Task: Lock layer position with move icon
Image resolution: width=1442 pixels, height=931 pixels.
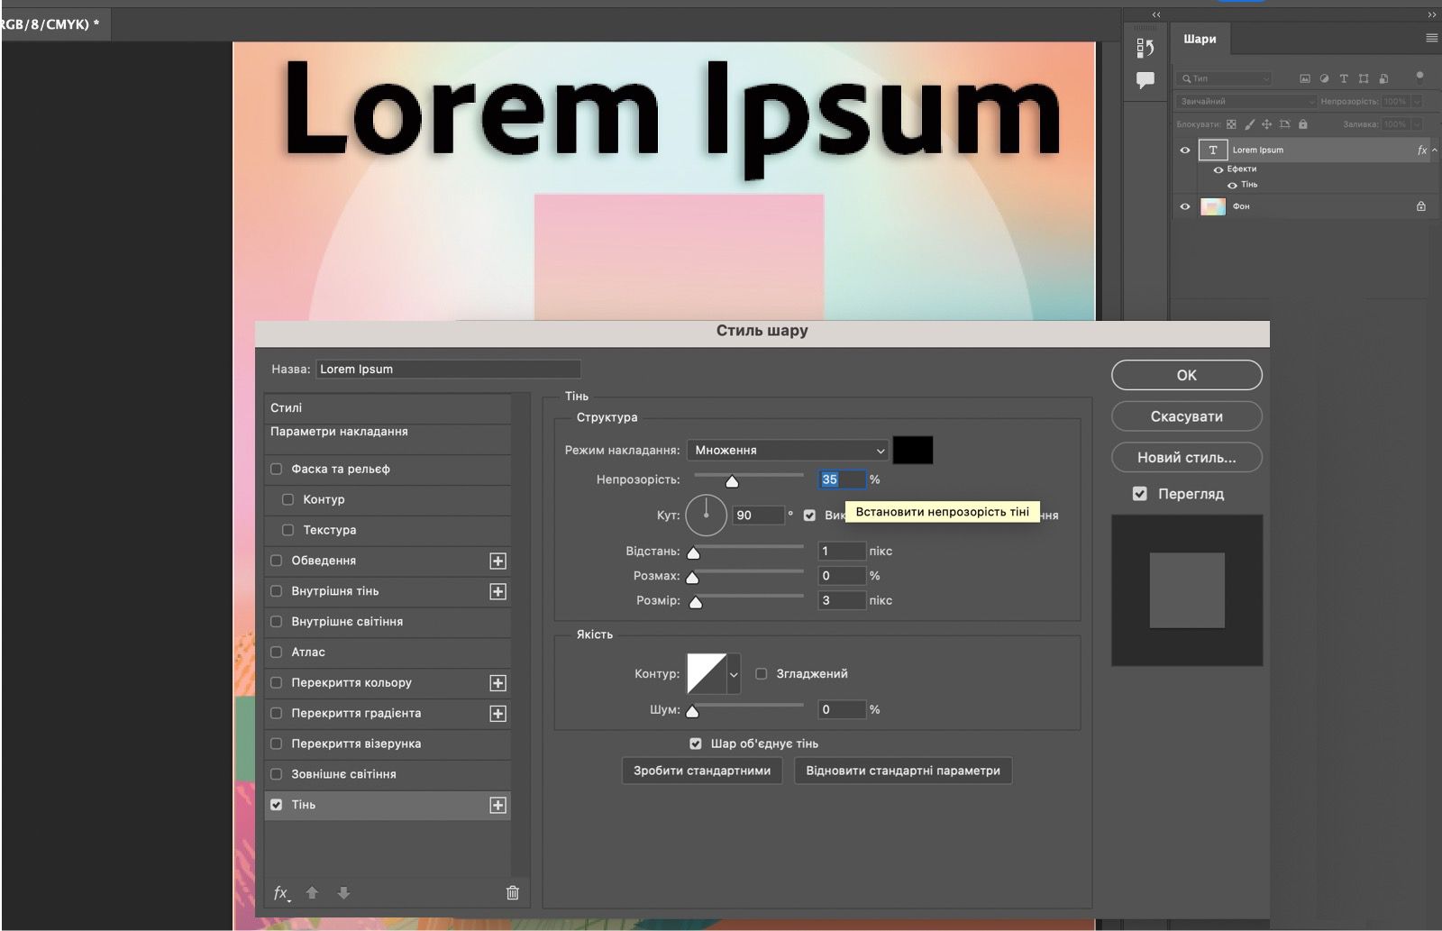Action: click(x=1266, y=124)
